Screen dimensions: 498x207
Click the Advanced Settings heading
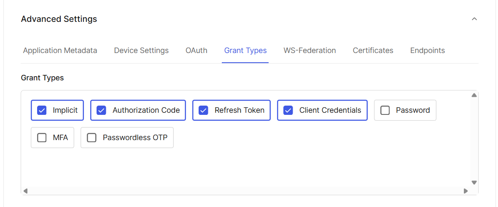pyautogui.click(x=59, y=19)
